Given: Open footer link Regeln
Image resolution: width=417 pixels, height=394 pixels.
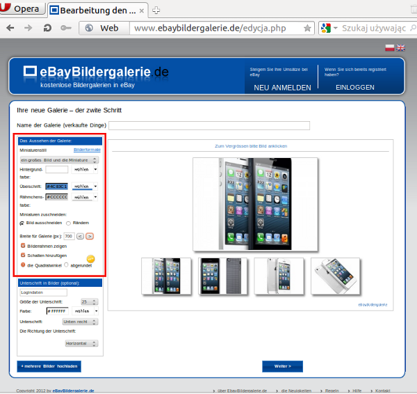Looking at the screenshot, I should [x=332, y=391].
